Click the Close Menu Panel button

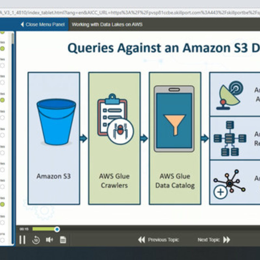click(x=43, y=24)
